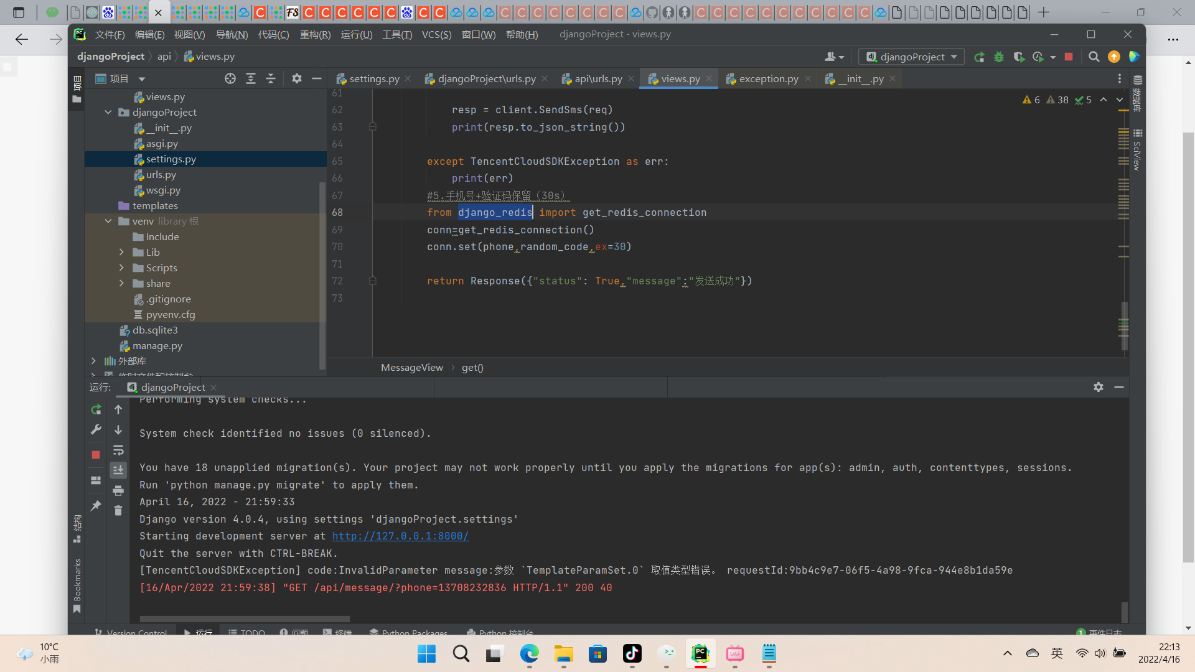Expand the share folder
This screenshot has width=1195, height=672.
point(121,284)
